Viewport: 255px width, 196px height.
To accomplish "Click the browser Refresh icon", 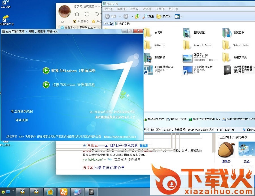I will (87, 14).
